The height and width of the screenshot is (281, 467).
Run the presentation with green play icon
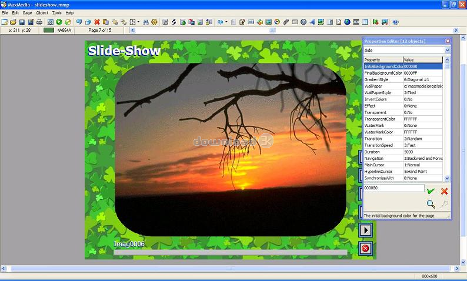[x=59, y=22]
